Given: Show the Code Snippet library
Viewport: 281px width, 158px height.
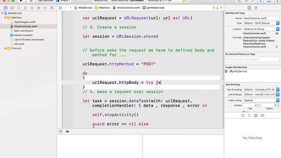Looking at the screenshot, I should 249,115.
